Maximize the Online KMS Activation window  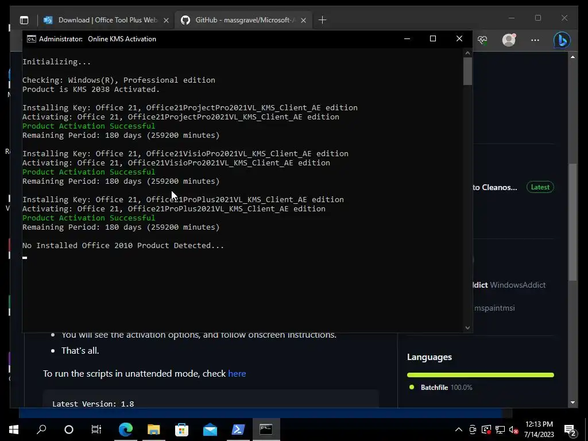[433, 38]
